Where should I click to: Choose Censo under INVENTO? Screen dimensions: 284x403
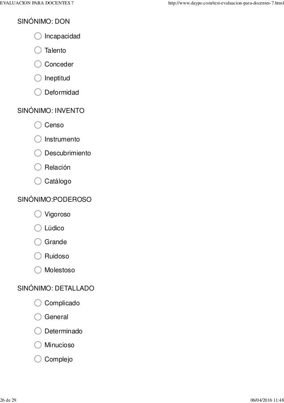pos(38,125)
